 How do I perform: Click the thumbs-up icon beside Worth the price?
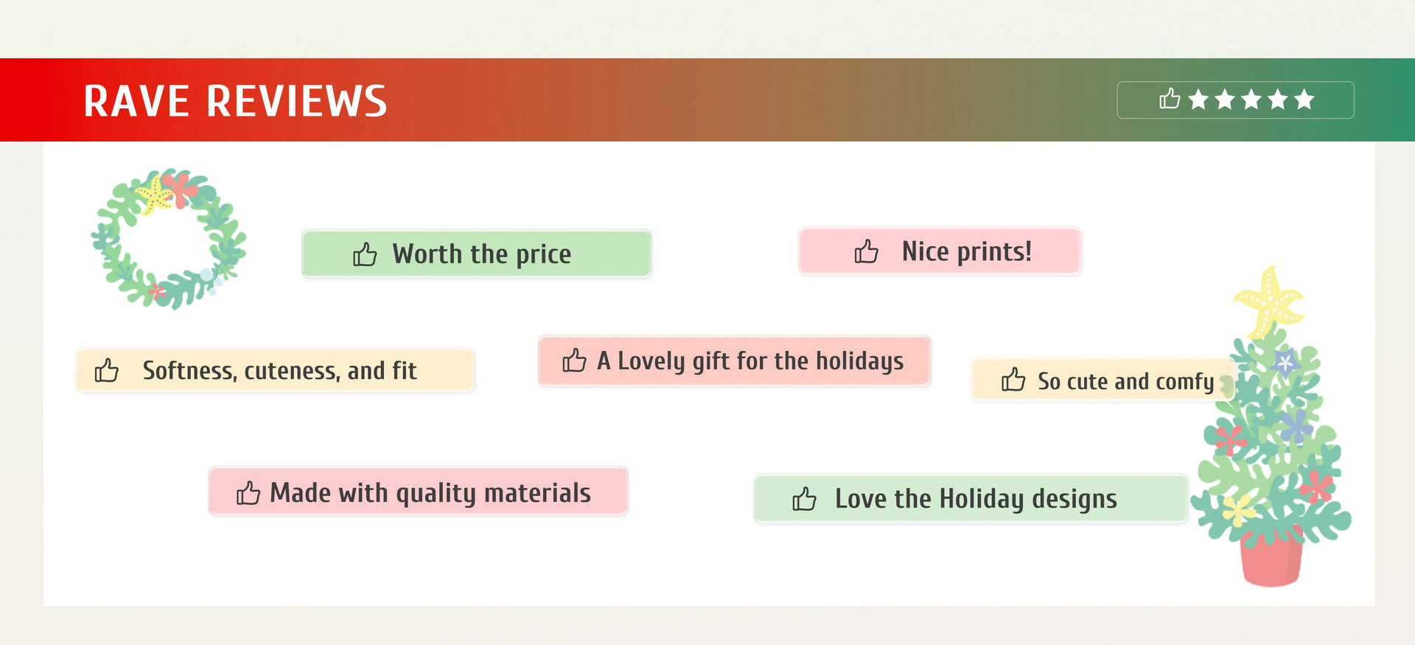(x=365, y=254)
